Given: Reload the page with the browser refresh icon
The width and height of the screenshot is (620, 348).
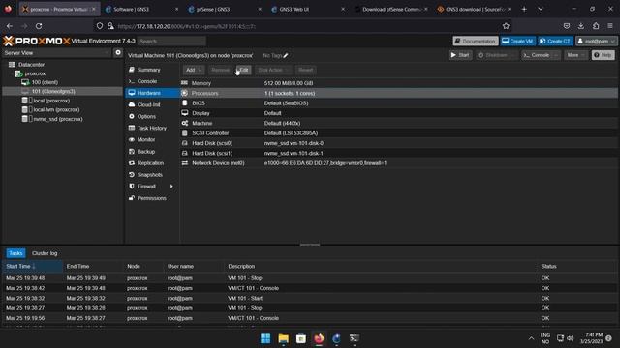Looking at the screenshot, I should (x=39, y=26).
